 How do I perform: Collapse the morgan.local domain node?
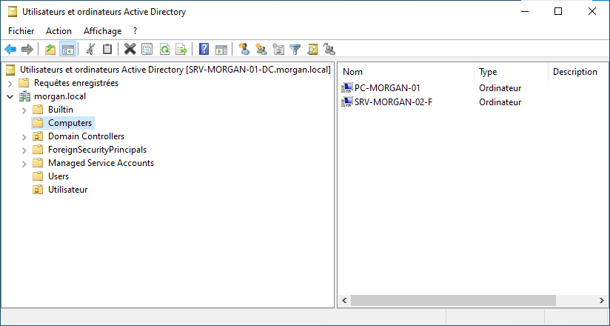tap(10, 97)
